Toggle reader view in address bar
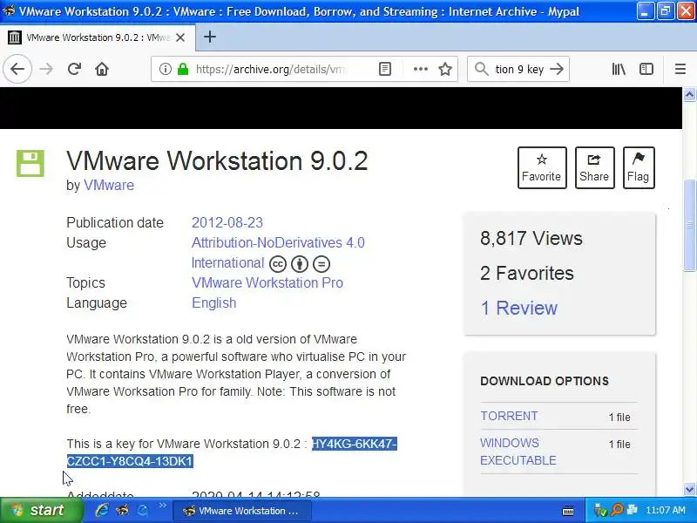The width and height of the screenshot is (697, 523). tap(385, 69)
